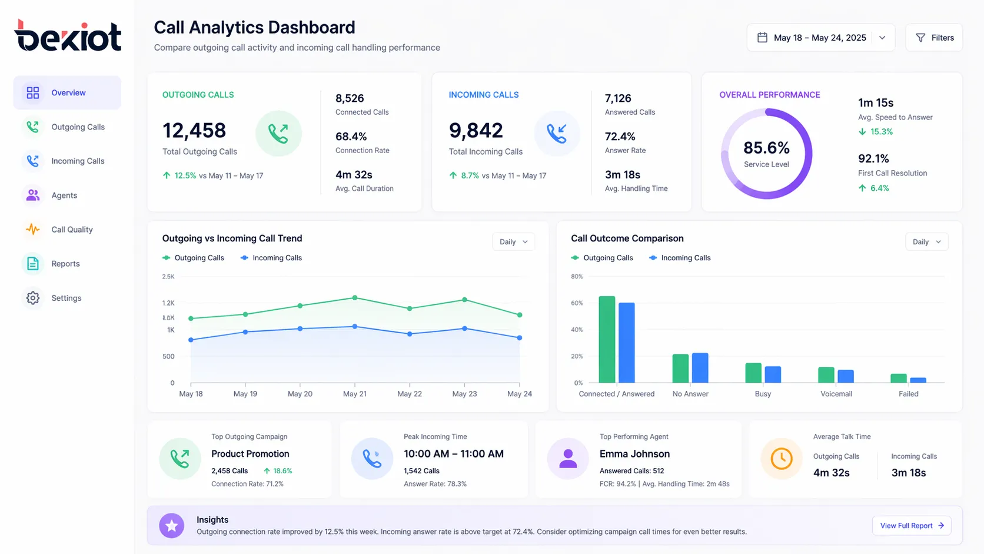Change the trend chart Daily dropdown

pyautogui.click(x=513, y=241)
